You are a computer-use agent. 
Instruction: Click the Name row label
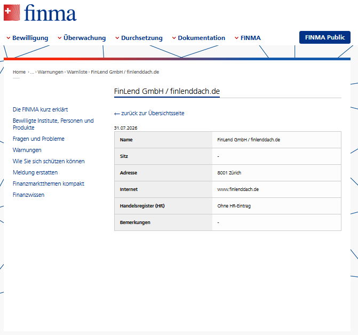point(126,140)
